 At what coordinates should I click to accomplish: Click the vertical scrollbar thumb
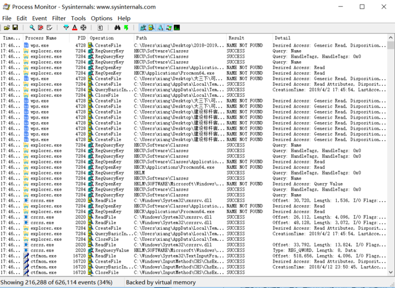click(391, 46)
